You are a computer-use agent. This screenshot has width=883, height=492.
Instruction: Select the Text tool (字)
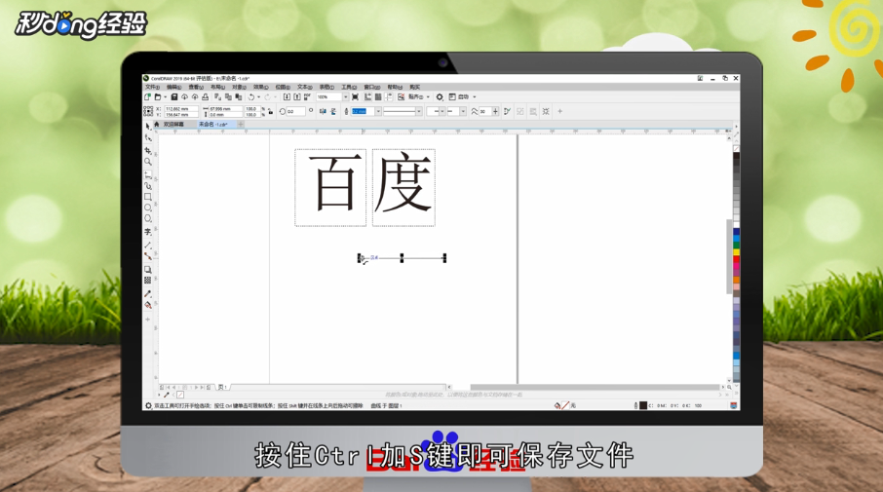(148, 231)
